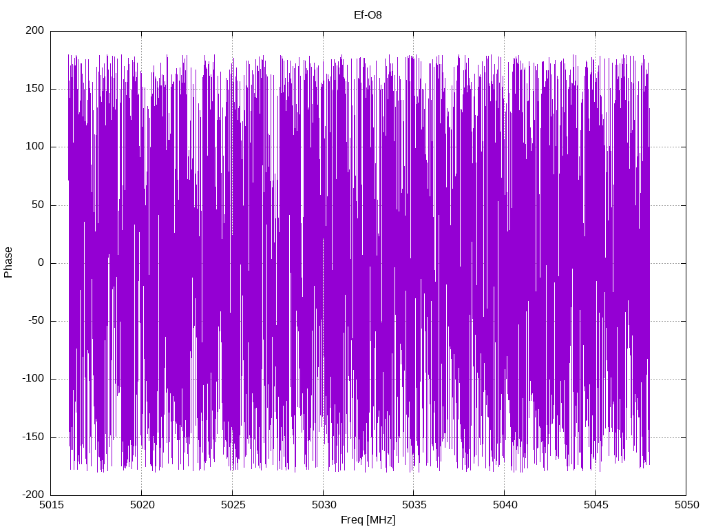Click the y-axis tick label -200

coord(33,495)
